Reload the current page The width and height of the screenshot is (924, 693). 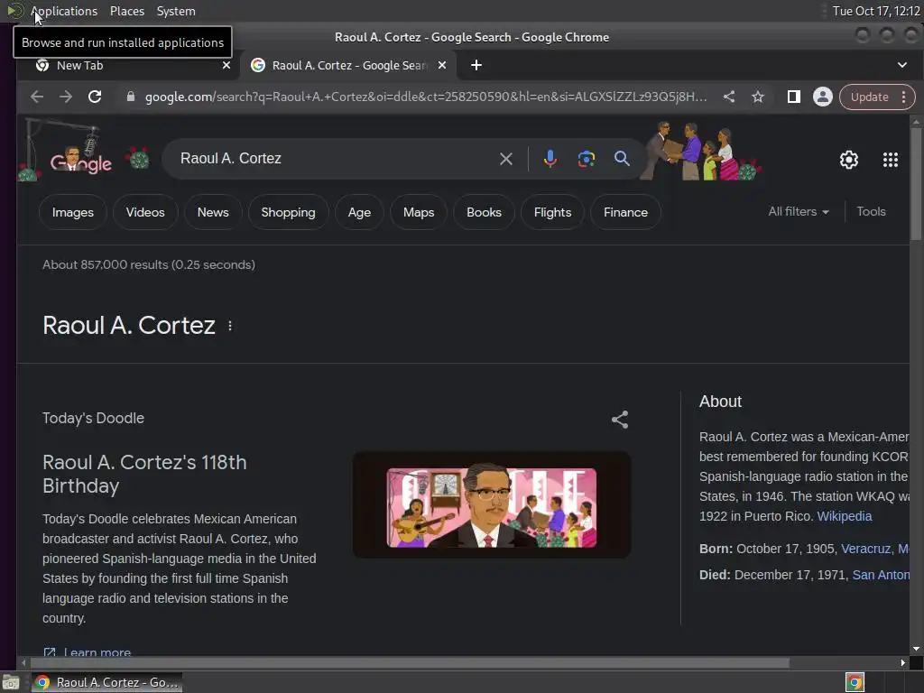[94, 97]
